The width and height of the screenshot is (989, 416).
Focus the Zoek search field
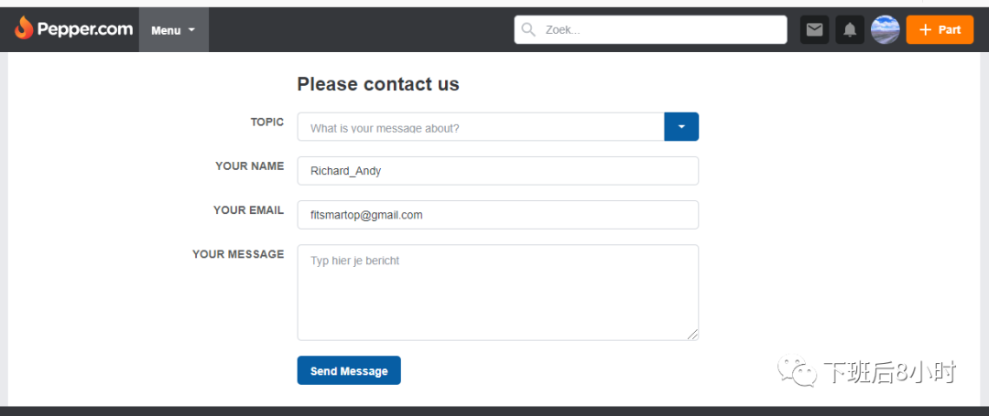659,30
